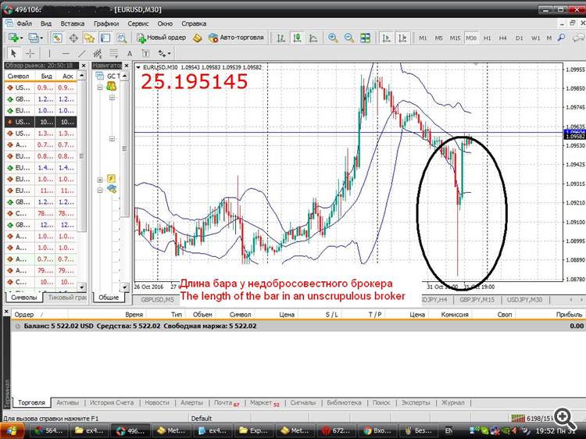Open the Profiles dropdown arrow

41,38
